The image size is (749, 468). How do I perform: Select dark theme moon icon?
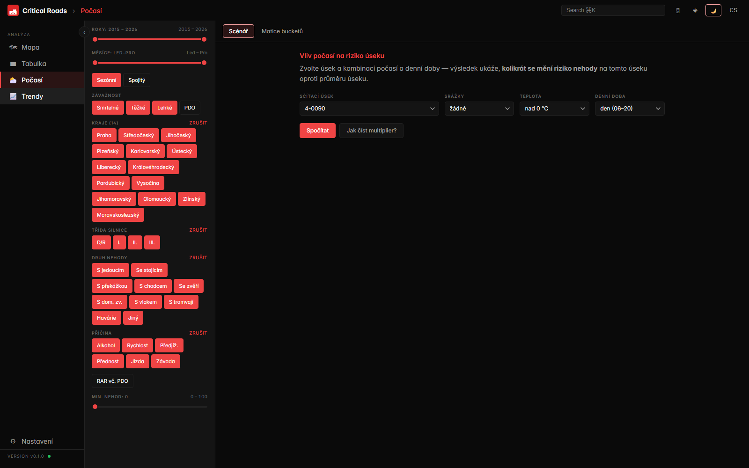[x=713, y=10]
